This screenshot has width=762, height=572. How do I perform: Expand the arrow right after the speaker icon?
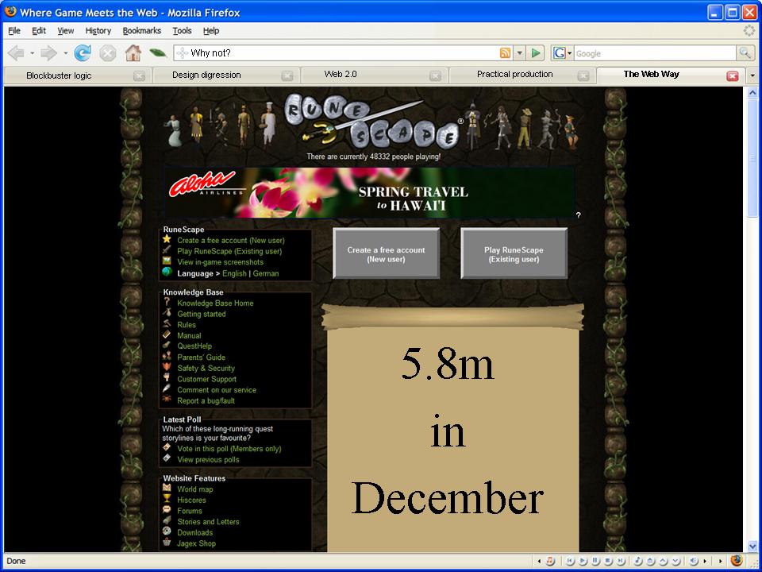705,561
